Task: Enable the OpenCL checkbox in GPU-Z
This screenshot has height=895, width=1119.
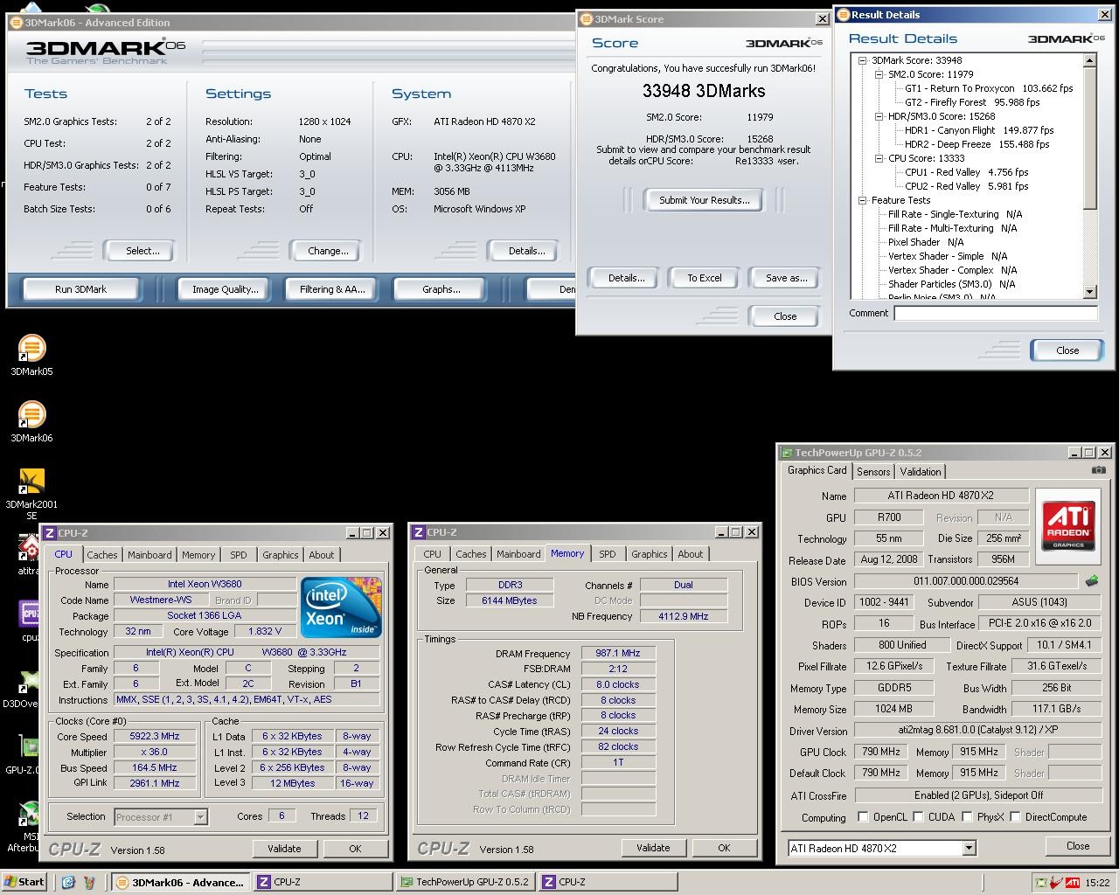Action: point(863,817)
